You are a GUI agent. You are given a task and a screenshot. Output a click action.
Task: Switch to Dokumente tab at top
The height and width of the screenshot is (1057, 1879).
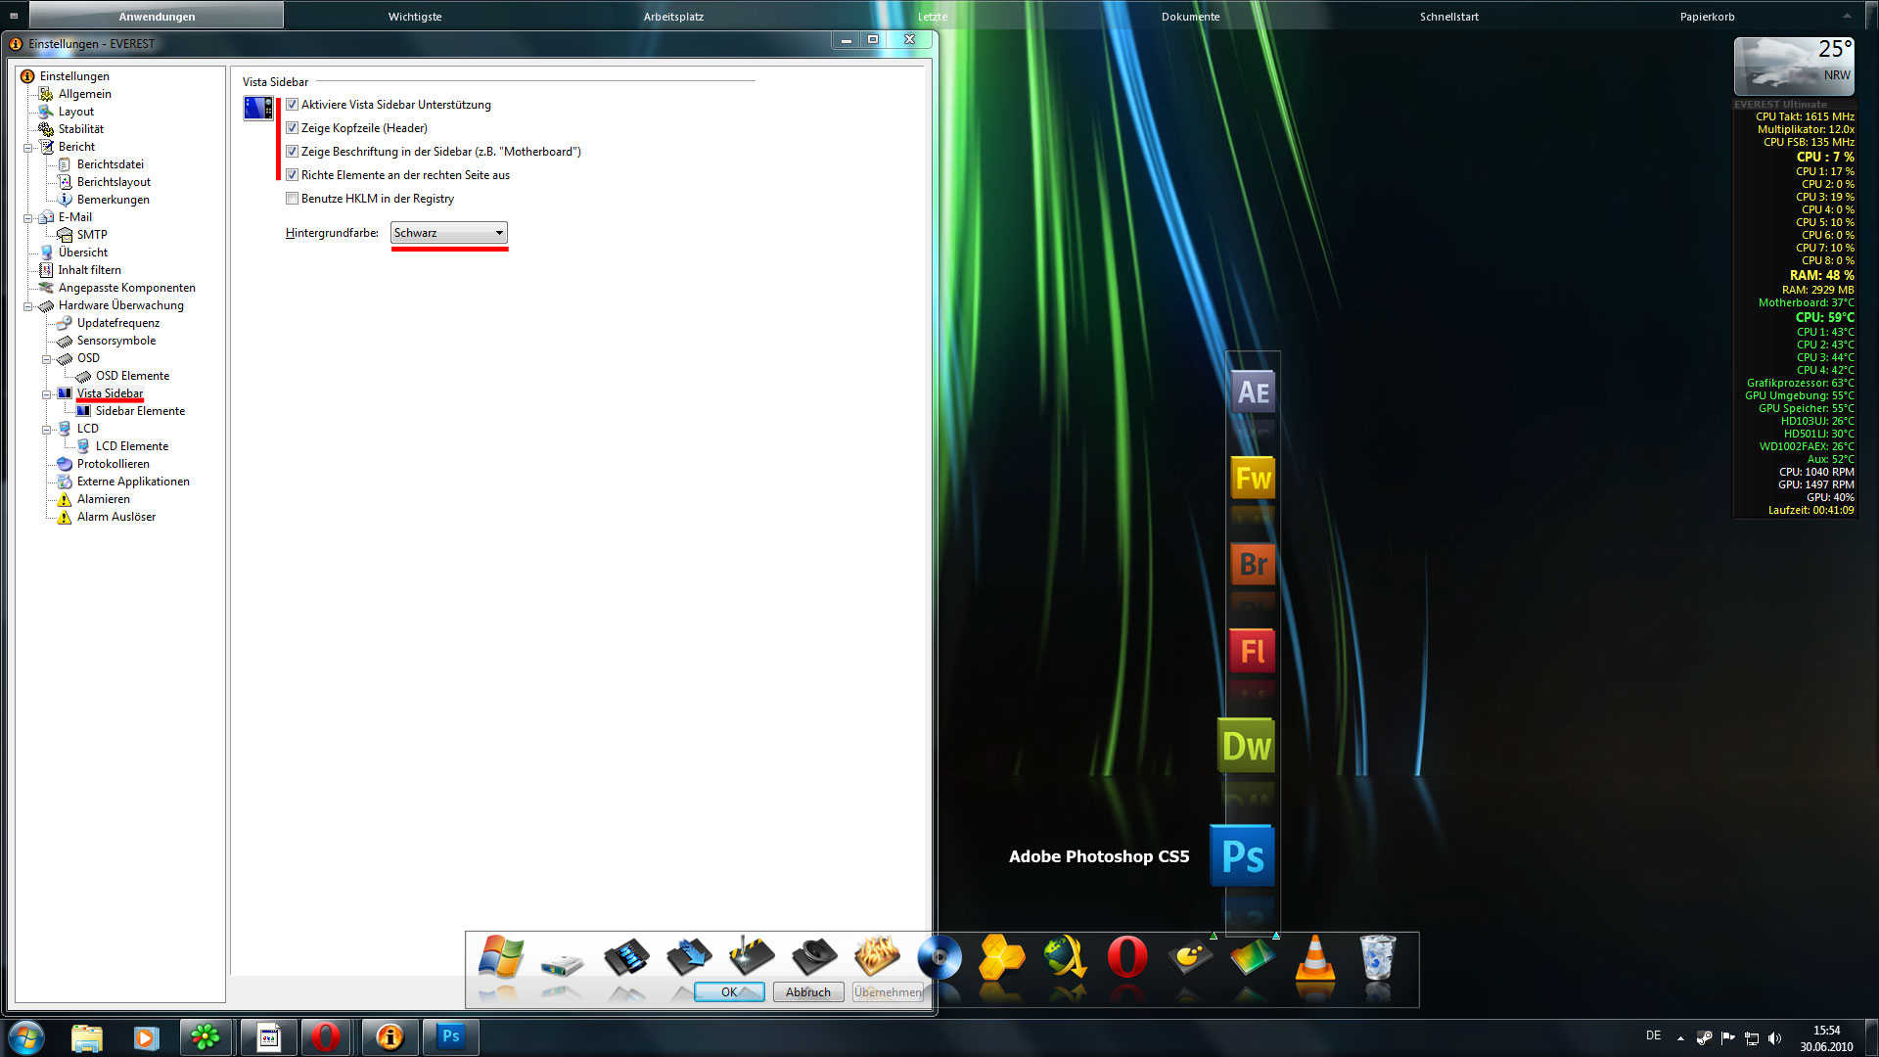point(1190,17)
